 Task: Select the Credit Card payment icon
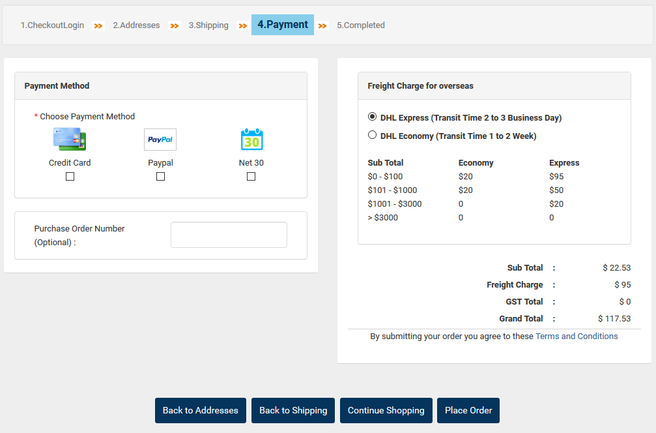(70, 139)
